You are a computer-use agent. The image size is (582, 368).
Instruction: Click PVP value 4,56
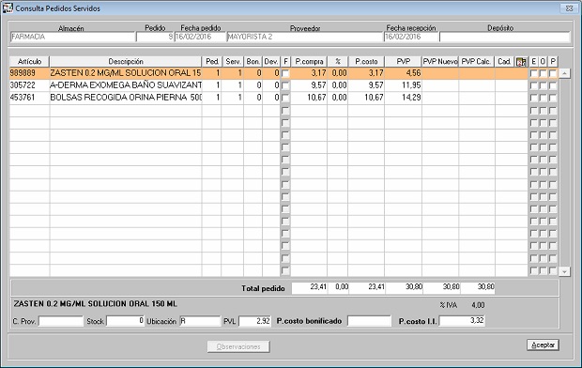[x=413, y=73]
